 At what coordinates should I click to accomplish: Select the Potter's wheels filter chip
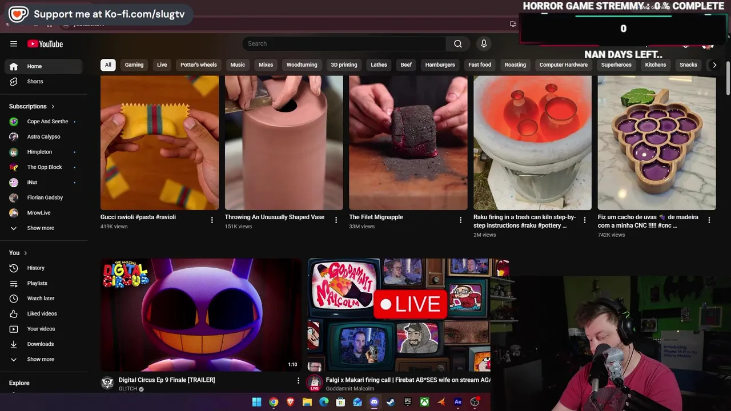pos(199,65)
